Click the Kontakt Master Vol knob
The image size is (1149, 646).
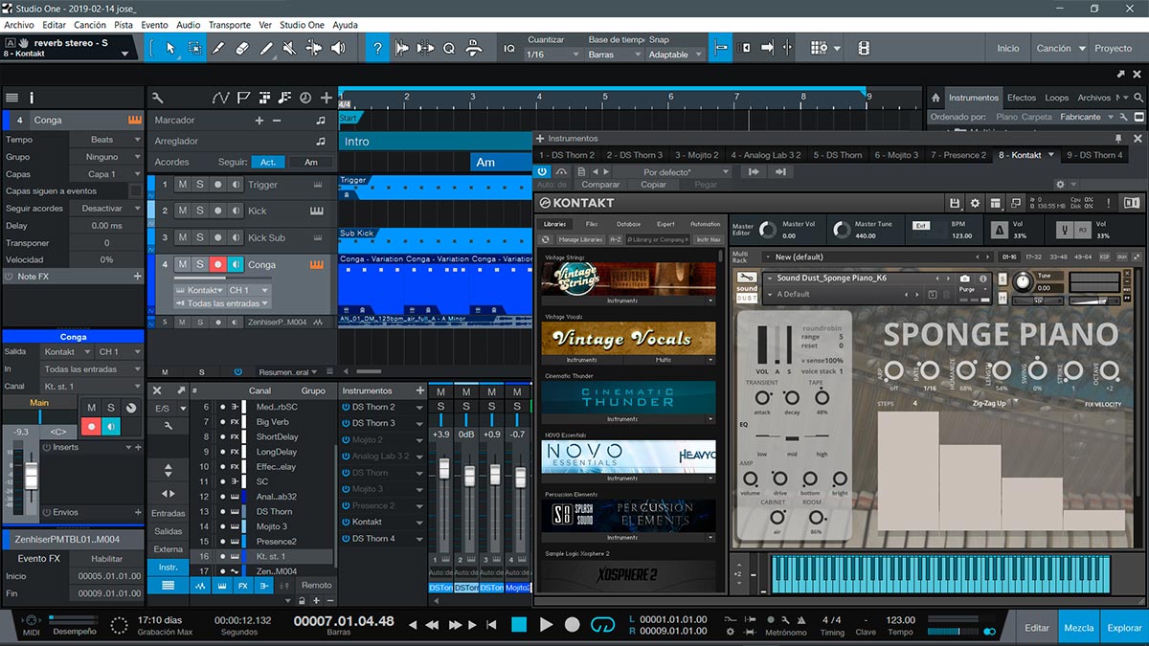[769, 230]
